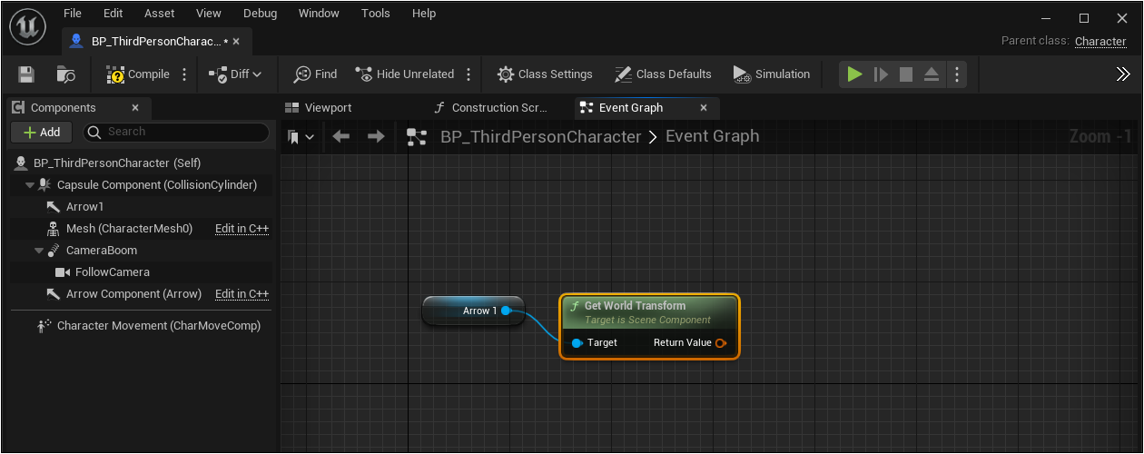
Task: Click the Target input pin
Action: [x=577, y=343]
